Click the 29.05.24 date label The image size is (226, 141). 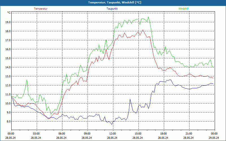[x=214, y=138]
